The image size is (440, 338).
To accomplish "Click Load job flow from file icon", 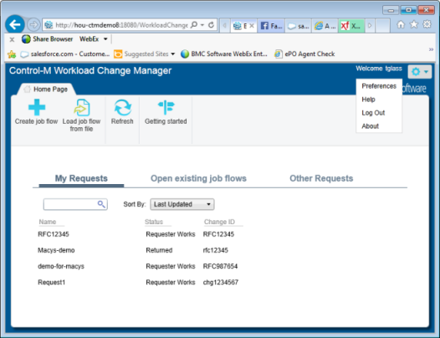I will (x=82, y=108).
